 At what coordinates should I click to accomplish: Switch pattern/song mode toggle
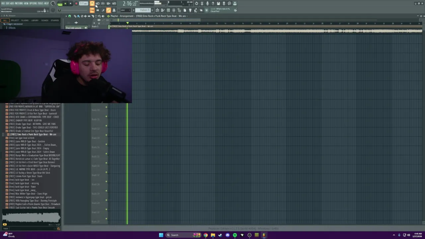point(60,4)
